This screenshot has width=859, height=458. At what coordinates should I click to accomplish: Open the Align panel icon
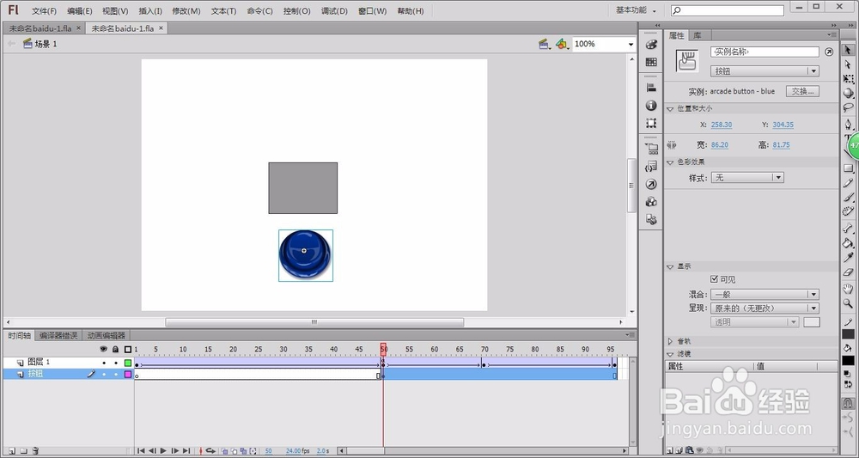click(x=651, y=88)
